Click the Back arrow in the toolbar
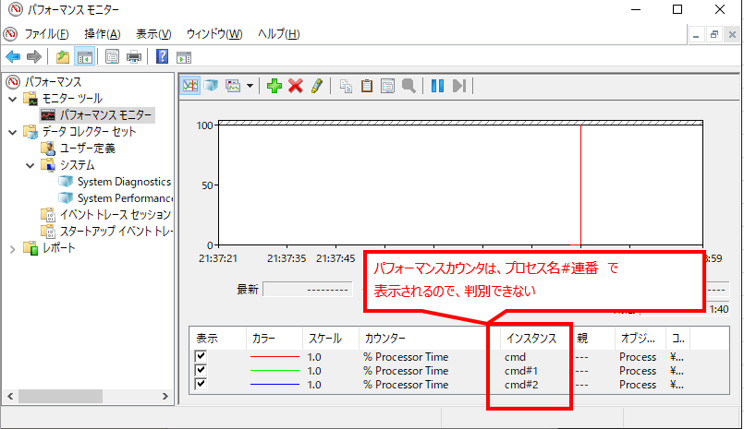The width and height of the screenshot is (744, 429). pyautogui.click(x=13, y=57)
